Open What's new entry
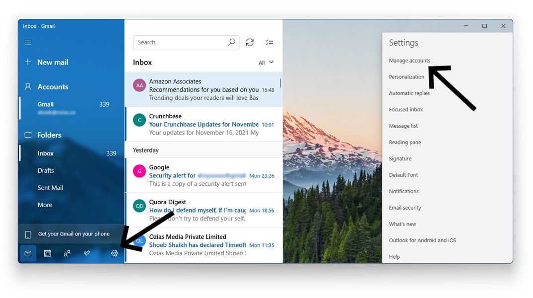The width and height of the screenshot is (533, 298). click(402, 224)
